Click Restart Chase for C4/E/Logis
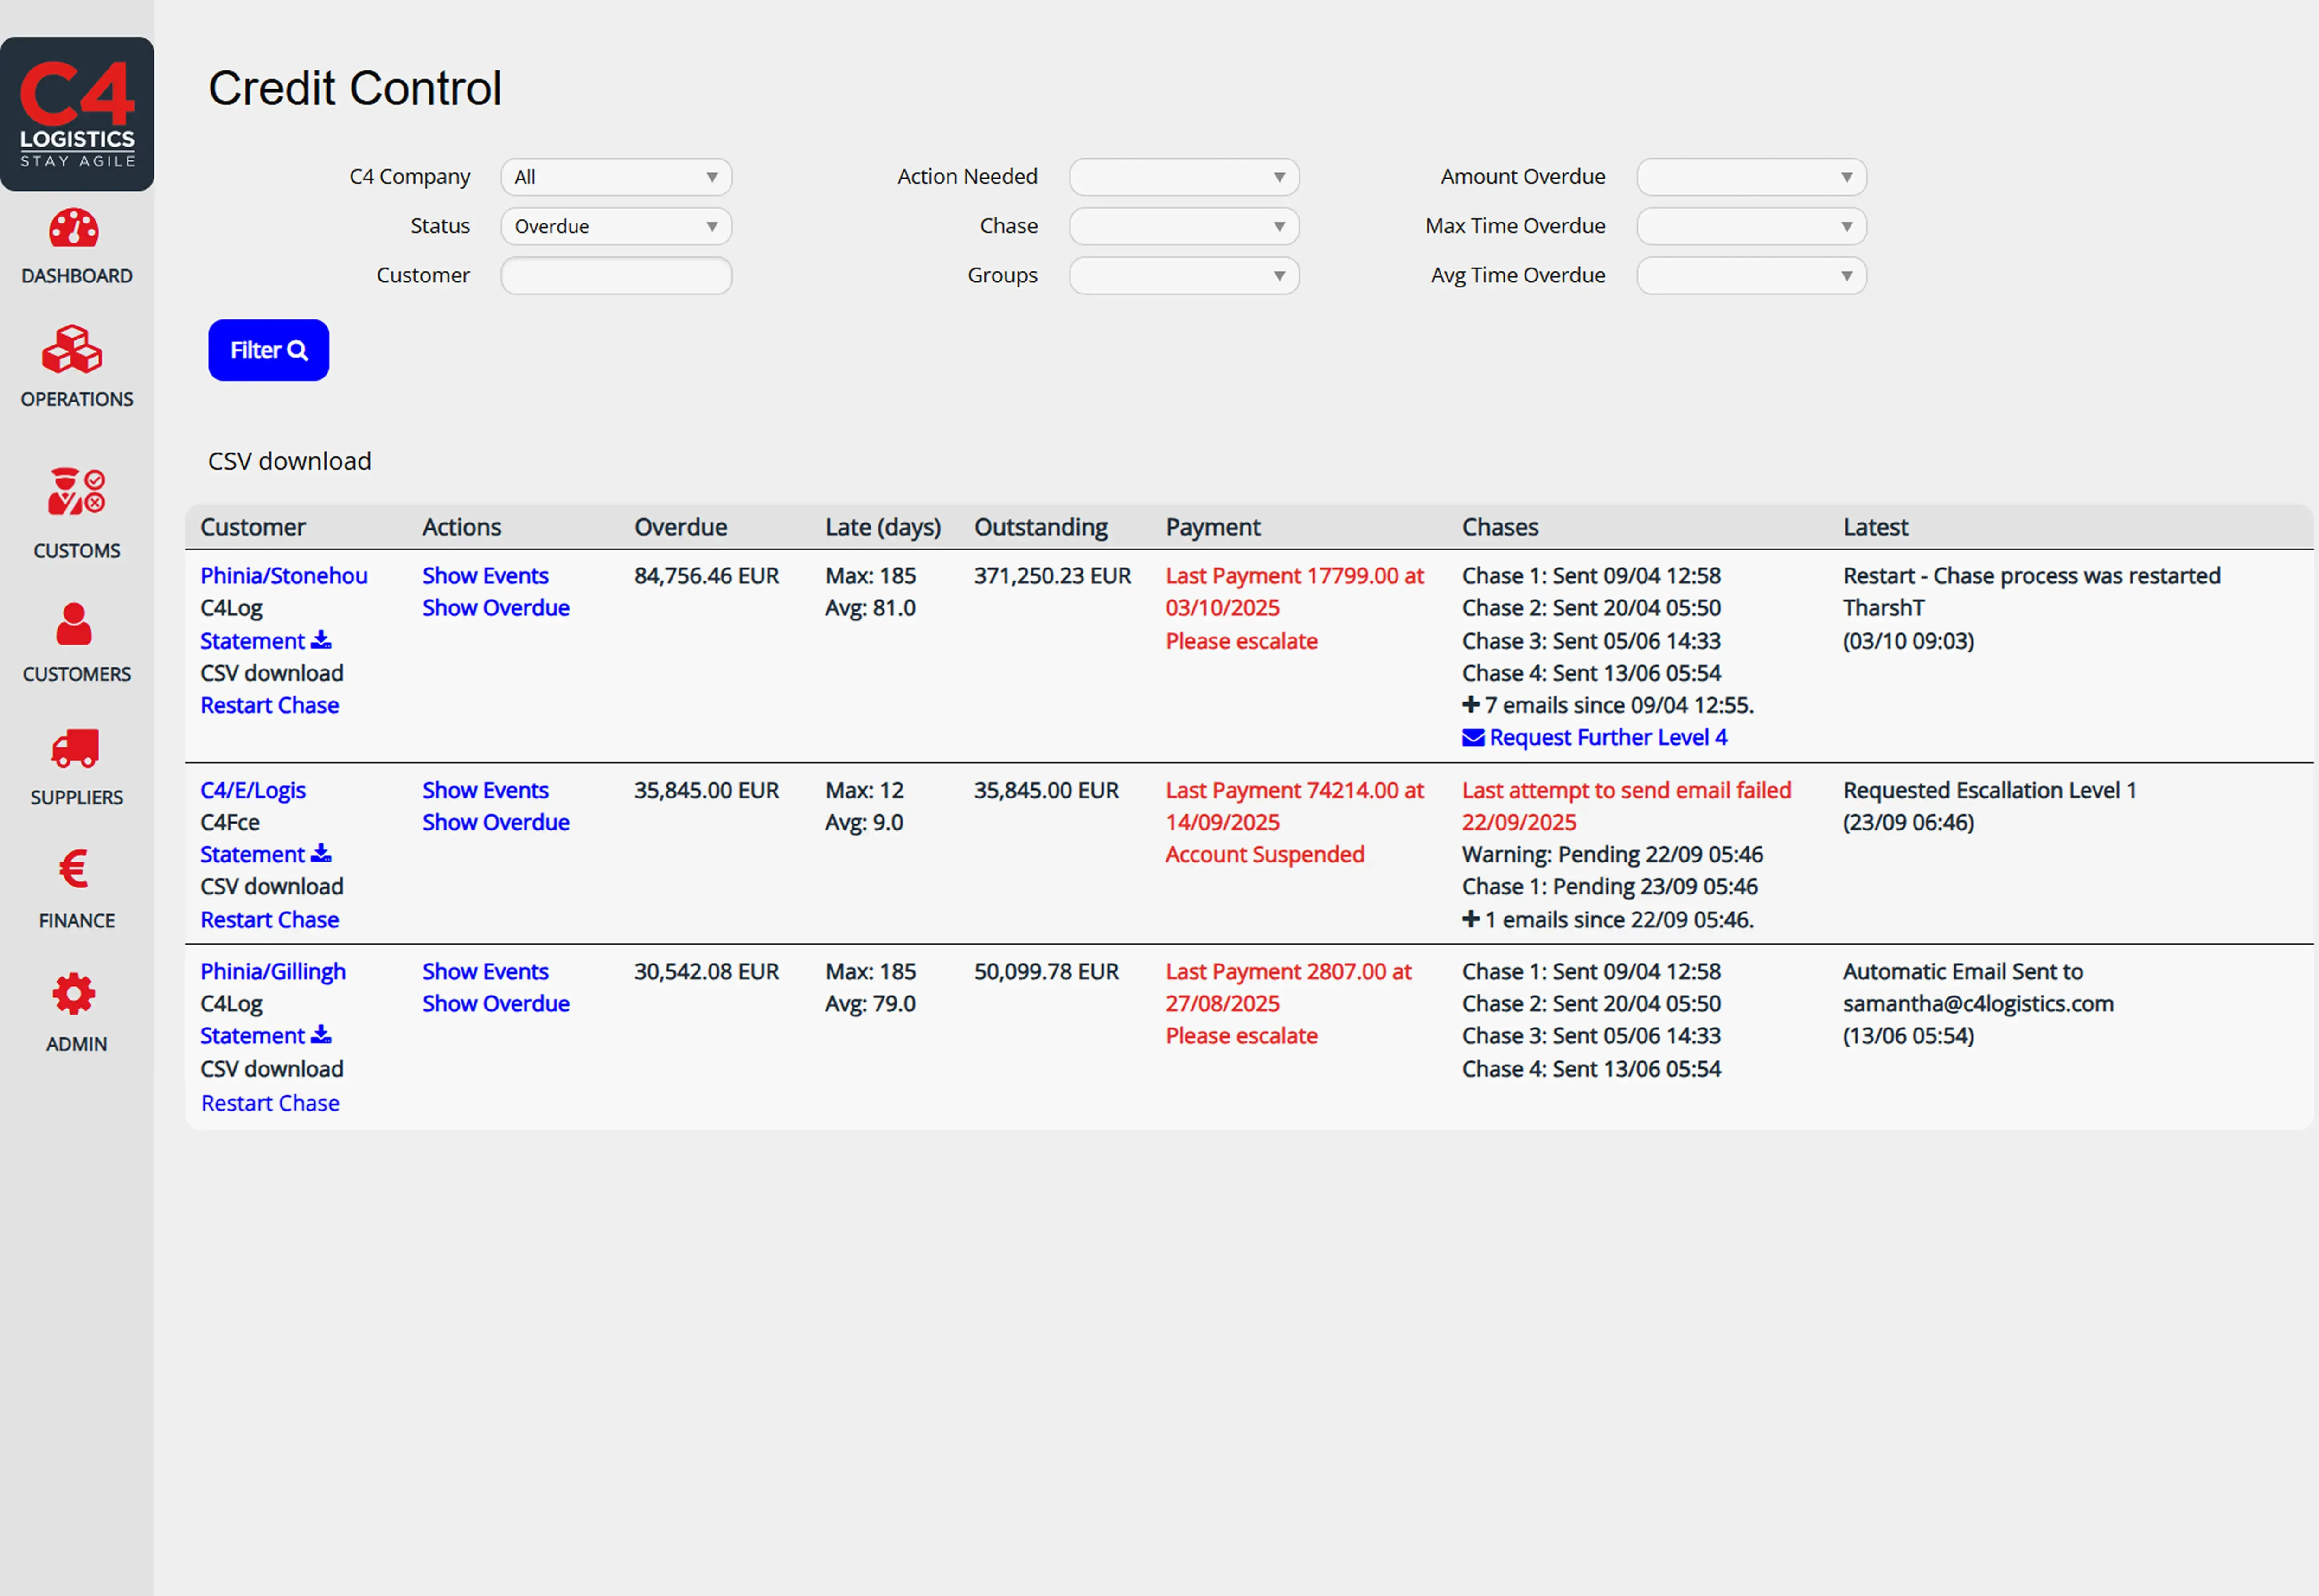The image size is (2319, 1596). (x=270, y=919)
